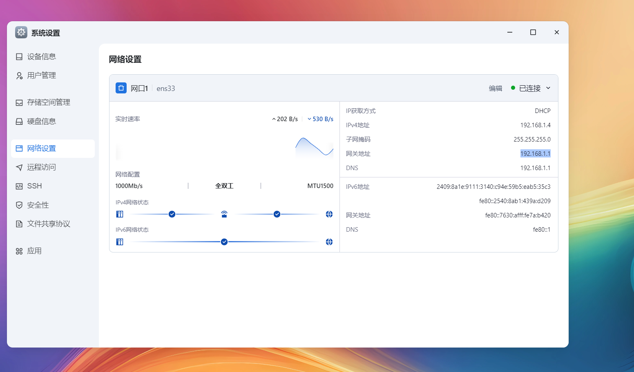Image resolution: width=634 pixels, height=372 pixels.
Task: Click the 设备信息 sidebar icon
Action: (19, 57)
